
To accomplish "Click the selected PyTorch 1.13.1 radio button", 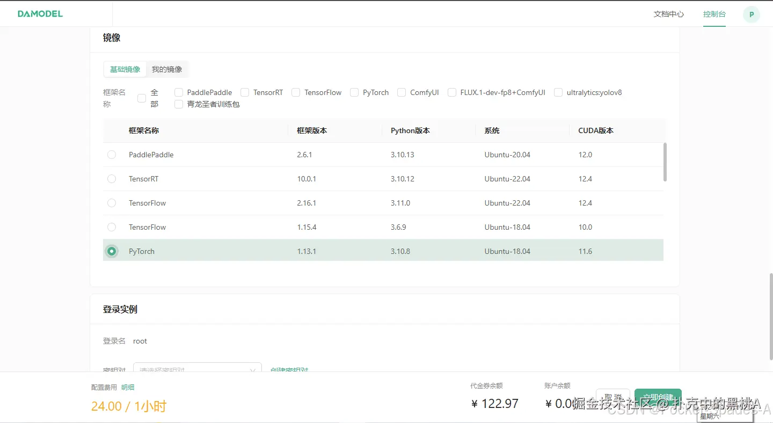I will (112, 251).
